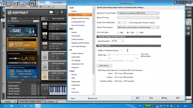The image size is (193, 108).
Task: Open settings gear on Kontakt Factory Library
Action: [x=35, y=49]
